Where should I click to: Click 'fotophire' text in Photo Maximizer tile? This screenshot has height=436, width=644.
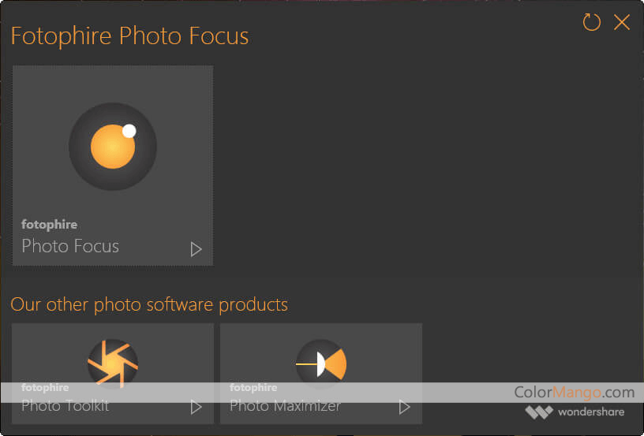(x=253, y=388)
